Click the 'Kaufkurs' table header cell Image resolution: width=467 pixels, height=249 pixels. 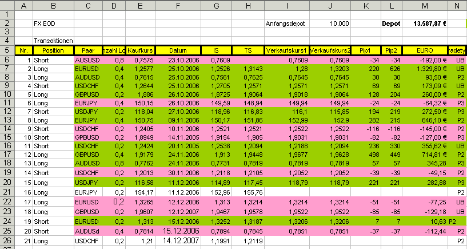[x=140, y=50]
